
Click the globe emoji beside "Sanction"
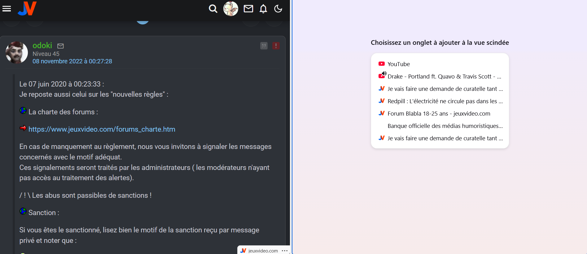[x=23, y=211]
